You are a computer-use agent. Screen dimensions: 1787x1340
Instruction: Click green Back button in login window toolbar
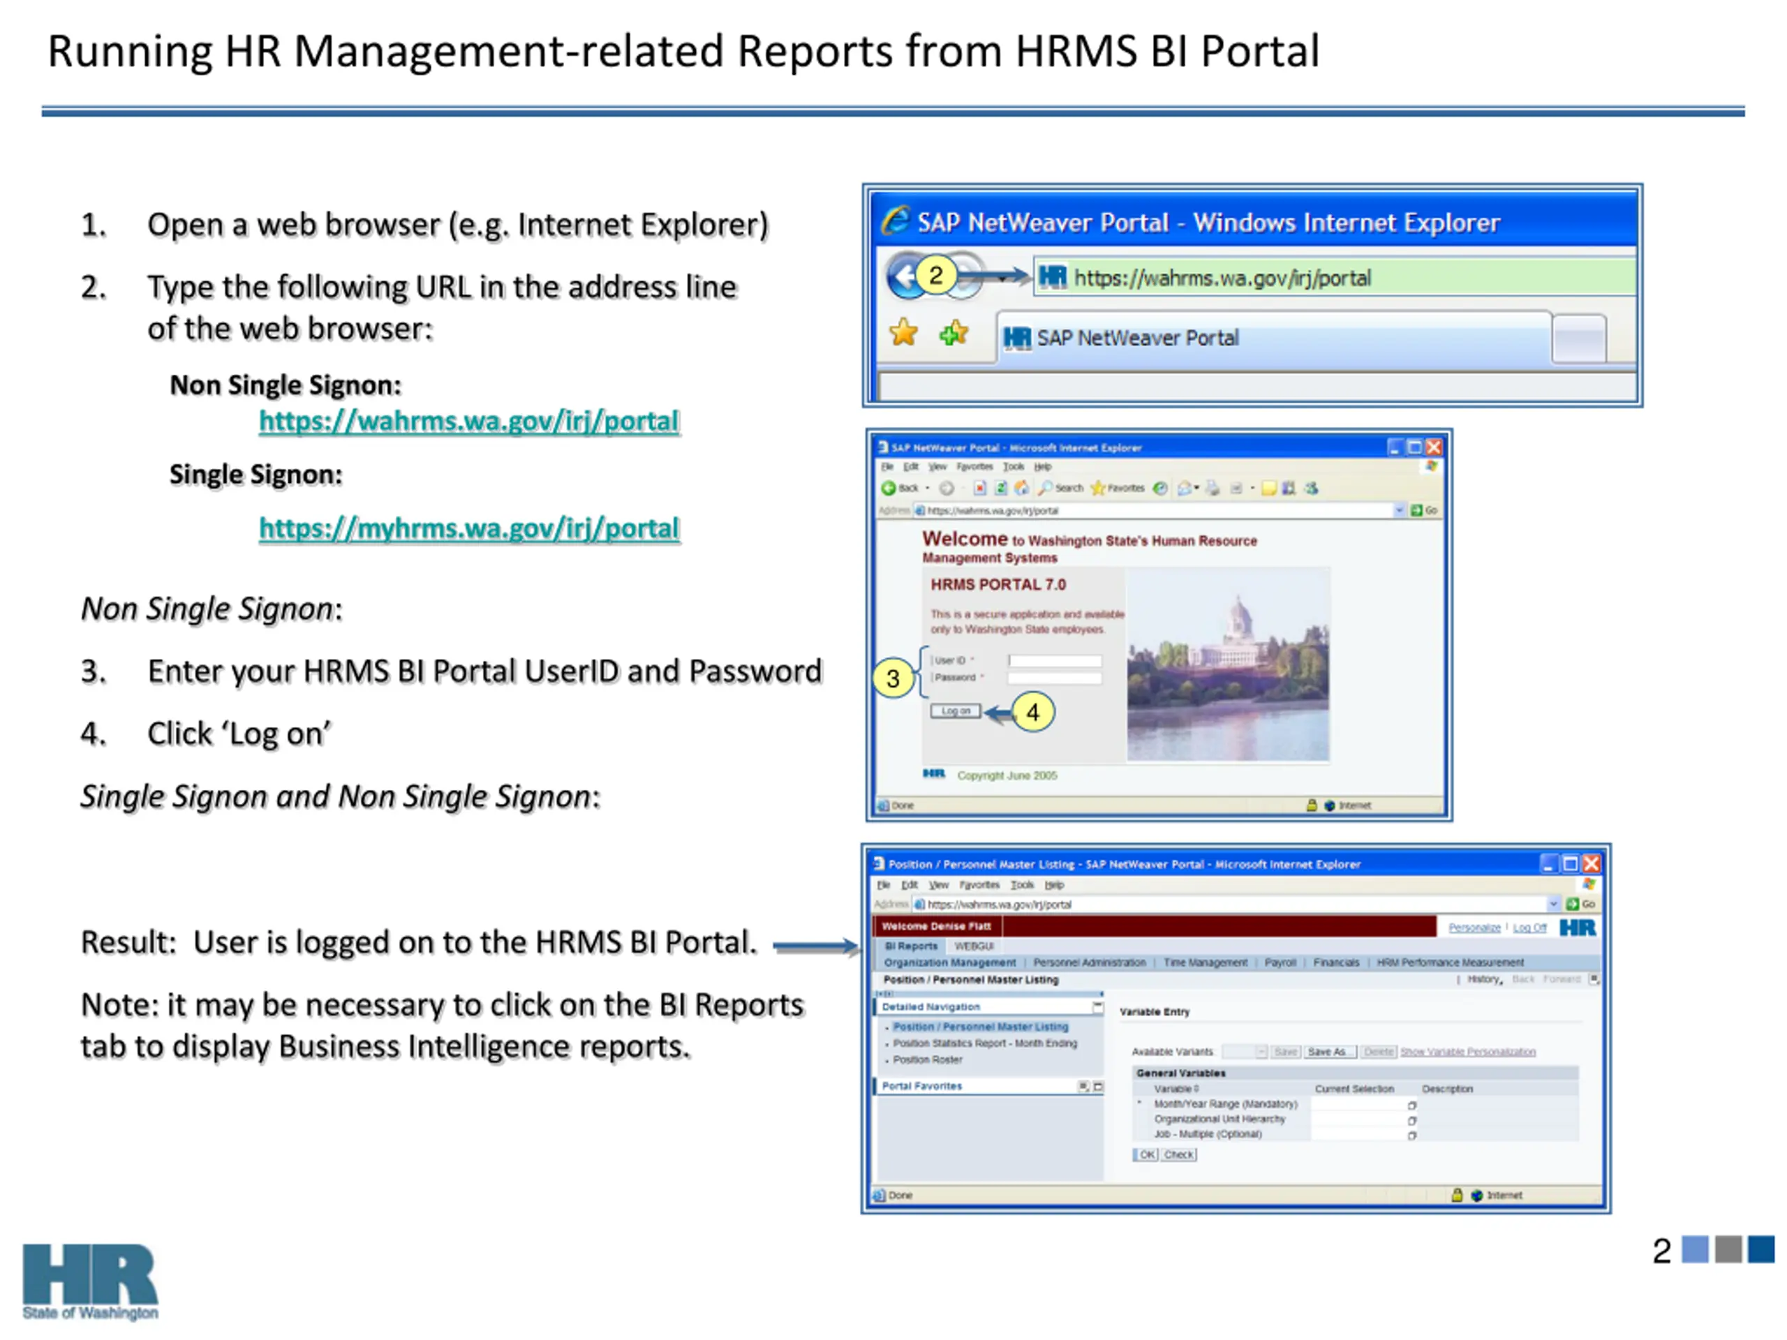(x=900, y=488)
